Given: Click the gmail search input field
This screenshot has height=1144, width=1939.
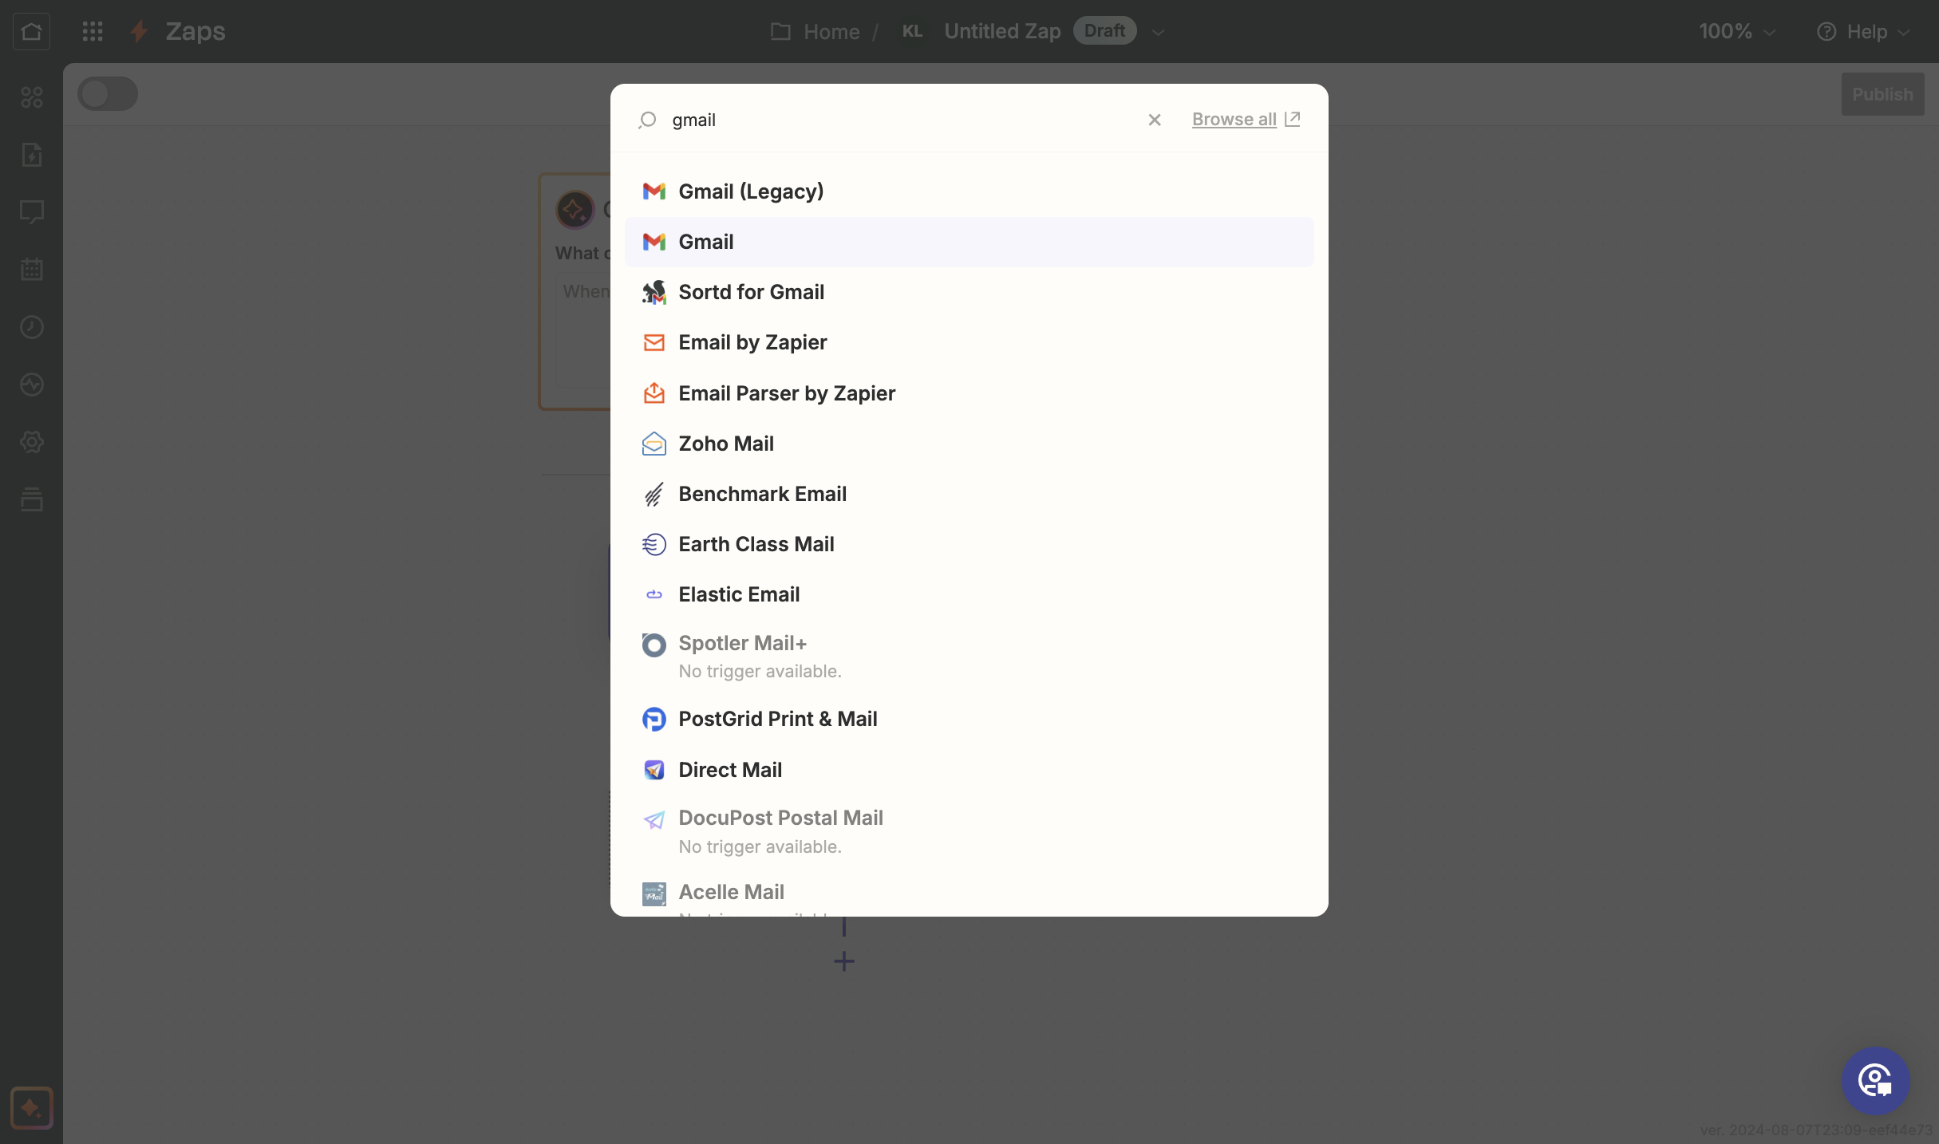Looking at the screenshot, I should (x=900, y=120).
